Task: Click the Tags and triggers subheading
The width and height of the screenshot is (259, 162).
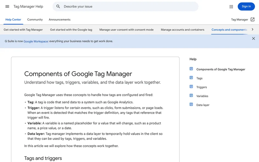Action: point(43,158)
